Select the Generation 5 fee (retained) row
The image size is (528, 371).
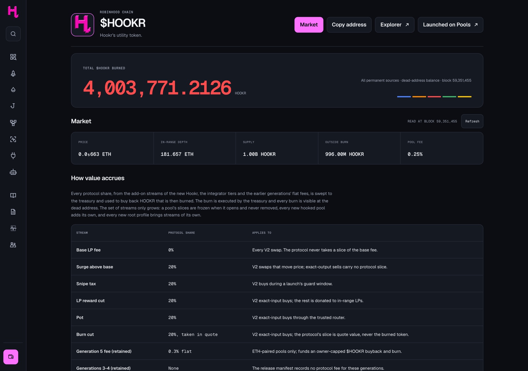277,351
